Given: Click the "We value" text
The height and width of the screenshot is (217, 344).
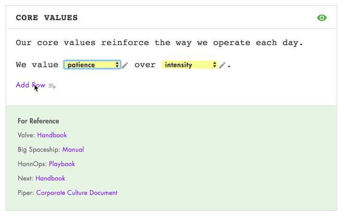Looking at the screenshot, I should click(37, 65).
